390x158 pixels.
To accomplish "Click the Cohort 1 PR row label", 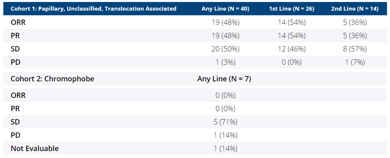I will tap(15, 36).
